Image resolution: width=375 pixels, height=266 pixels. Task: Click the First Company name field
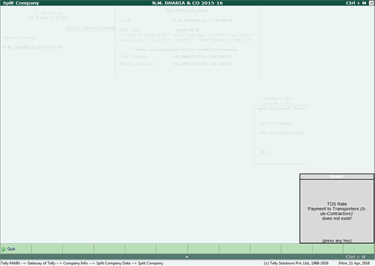coord(202,57)
